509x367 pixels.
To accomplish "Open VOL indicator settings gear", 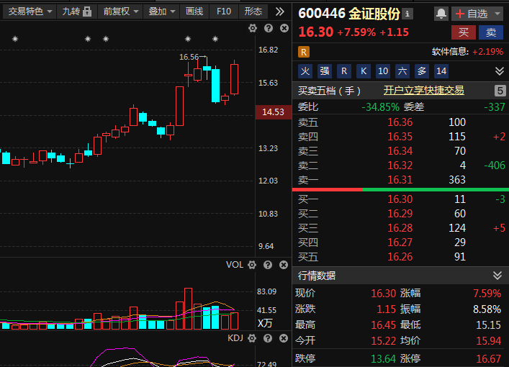I will (252, 265).
